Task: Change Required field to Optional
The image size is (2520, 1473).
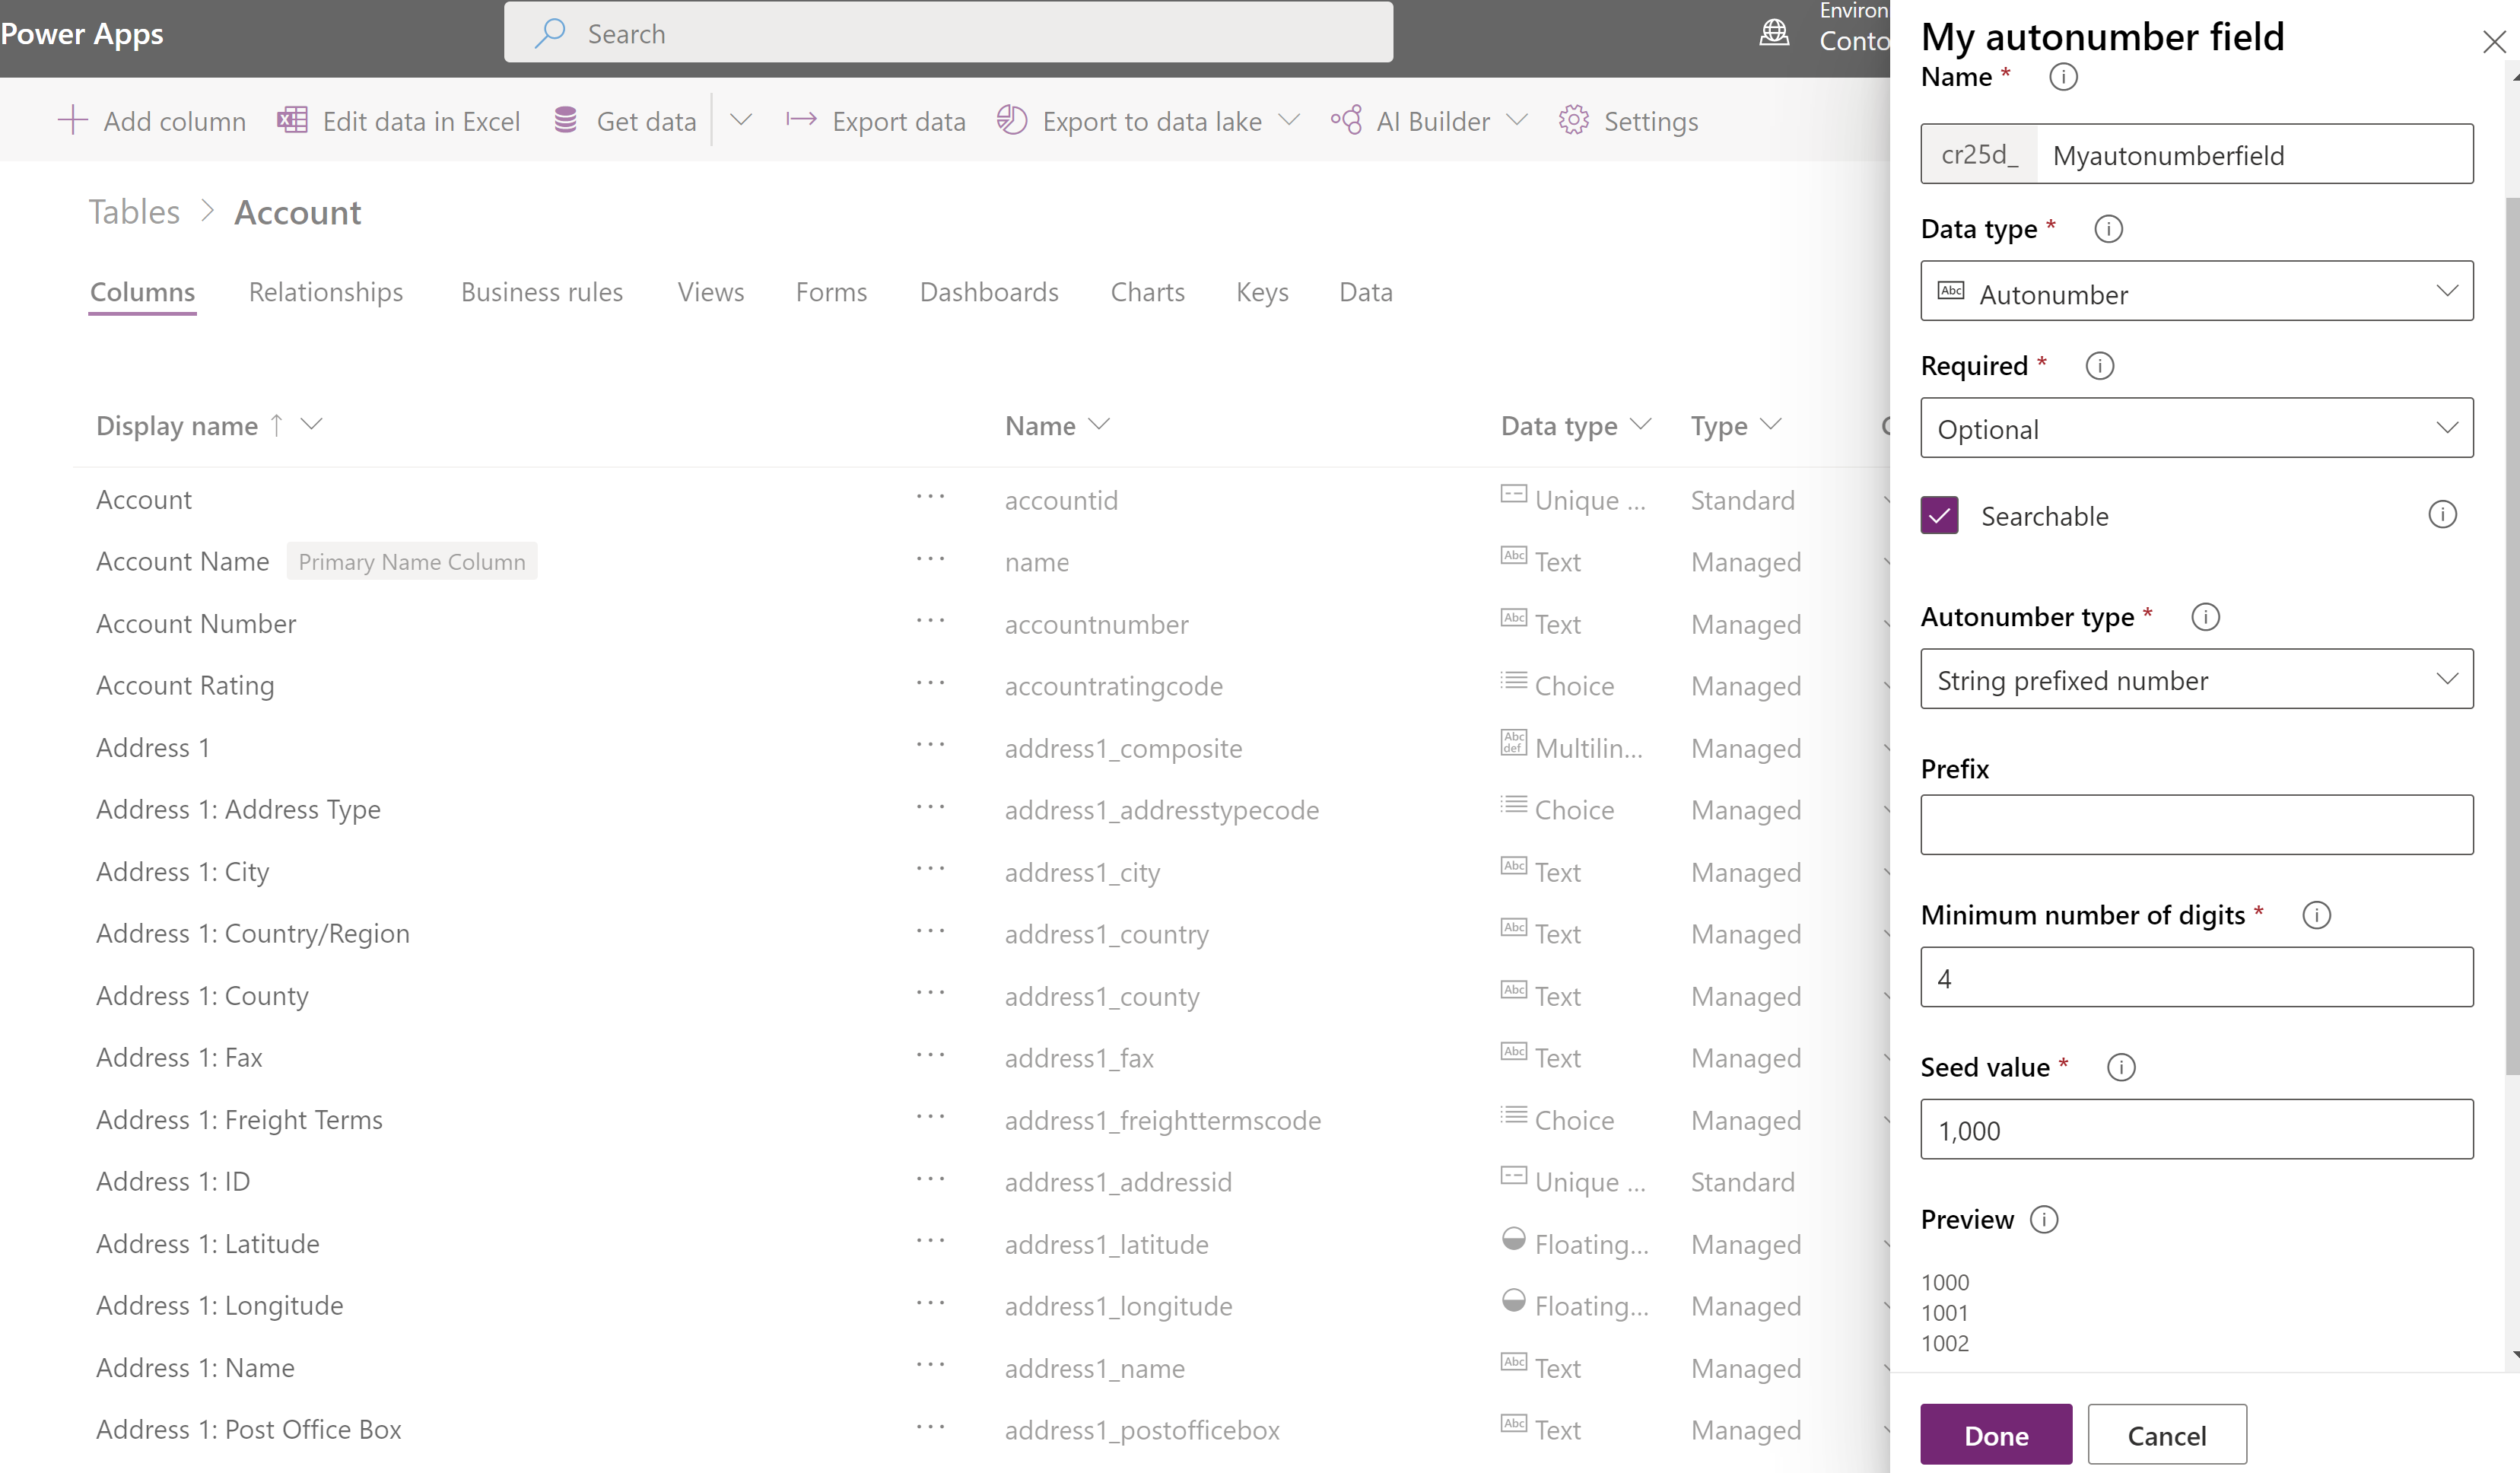Action: click(x=2197, y=428)
